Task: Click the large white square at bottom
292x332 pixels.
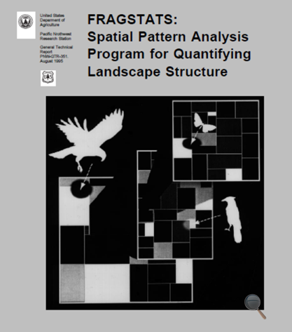Action: pos(107,283)
